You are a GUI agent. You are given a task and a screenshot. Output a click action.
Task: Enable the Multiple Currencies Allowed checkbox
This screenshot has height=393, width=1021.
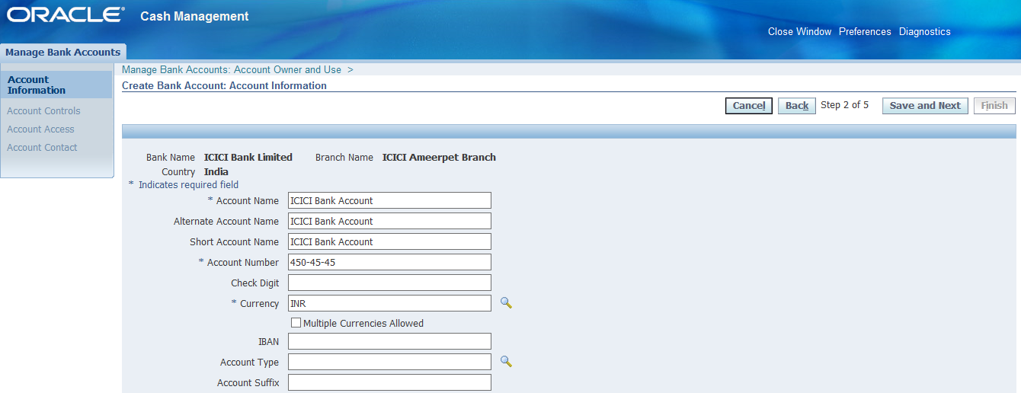pyautogui.click(x=296, y=323)
